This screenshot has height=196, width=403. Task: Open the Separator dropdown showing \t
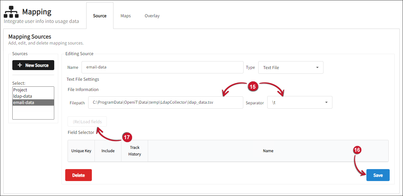coord(299,102)
